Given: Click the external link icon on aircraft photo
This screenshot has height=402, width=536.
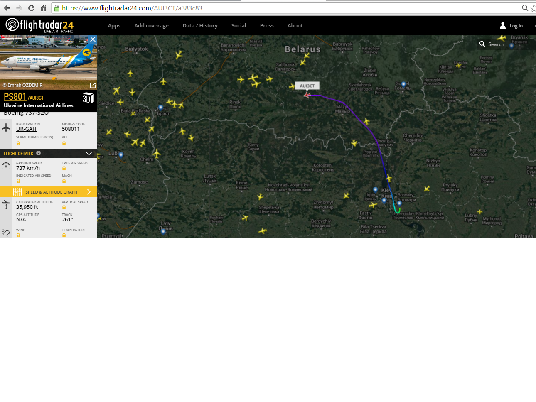Looking at the screenshot, I should point(93,85).
